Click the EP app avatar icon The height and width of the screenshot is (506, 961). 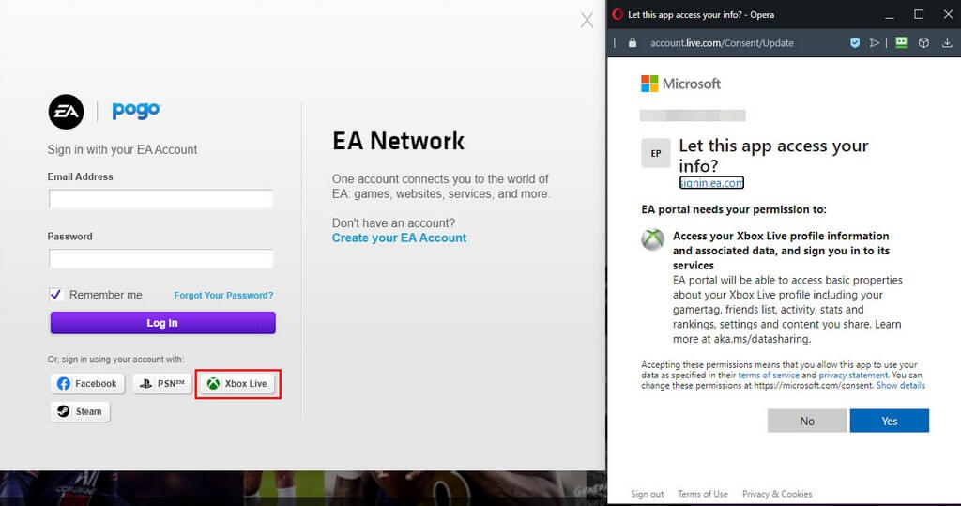point(656,153)
